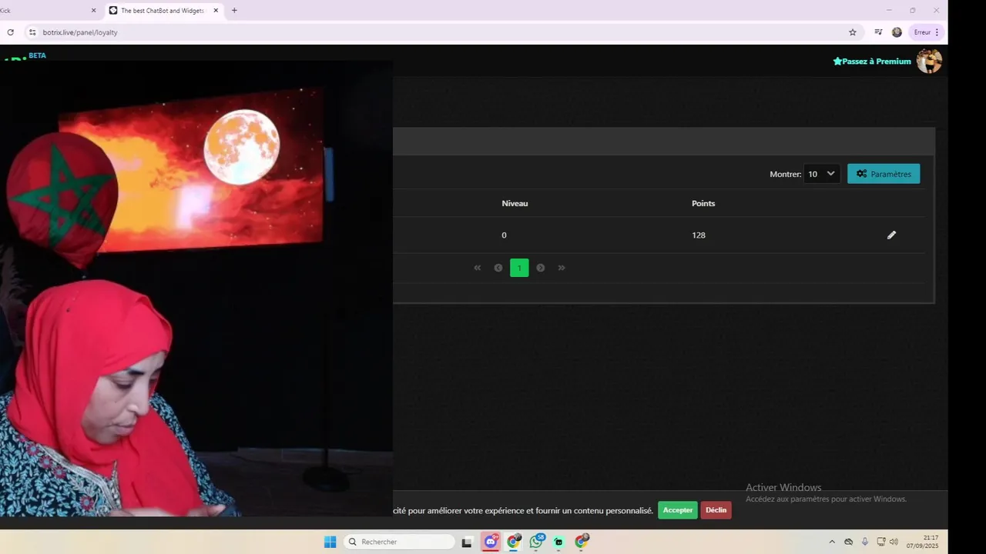This screenshot has width=986, height=554.
Task: Click the Rechercher taskbar search box
Action: [x=399, y=542]
